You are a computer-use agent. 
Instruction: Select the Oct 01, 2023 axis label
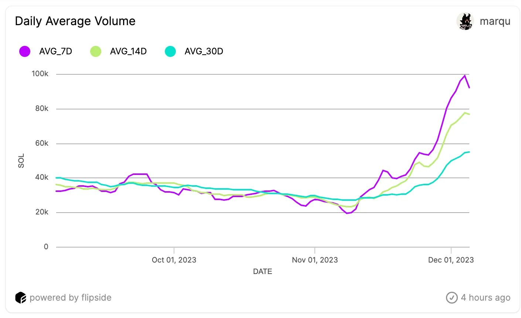coord(174,260)
